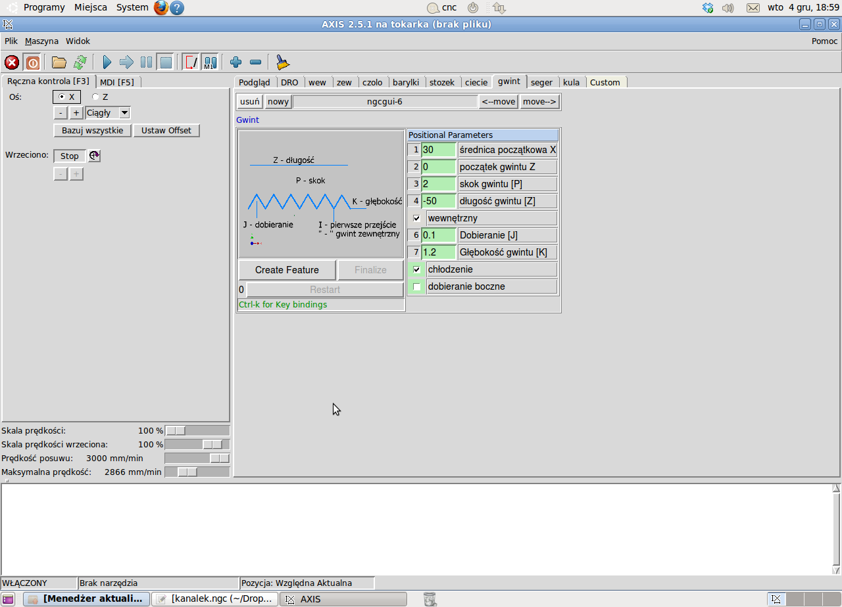
Task: Reload the current file with green arrows
Action: pos(80,62)
